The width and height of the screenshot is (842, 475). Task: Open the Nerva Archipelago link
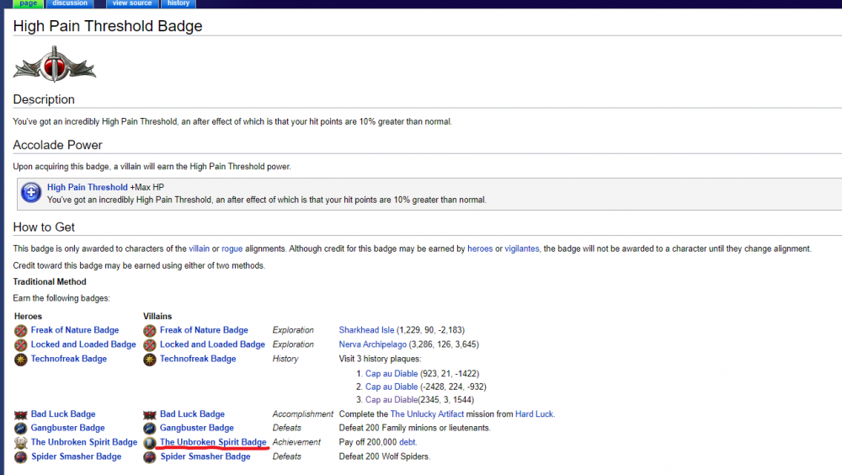tap(374, 344)
